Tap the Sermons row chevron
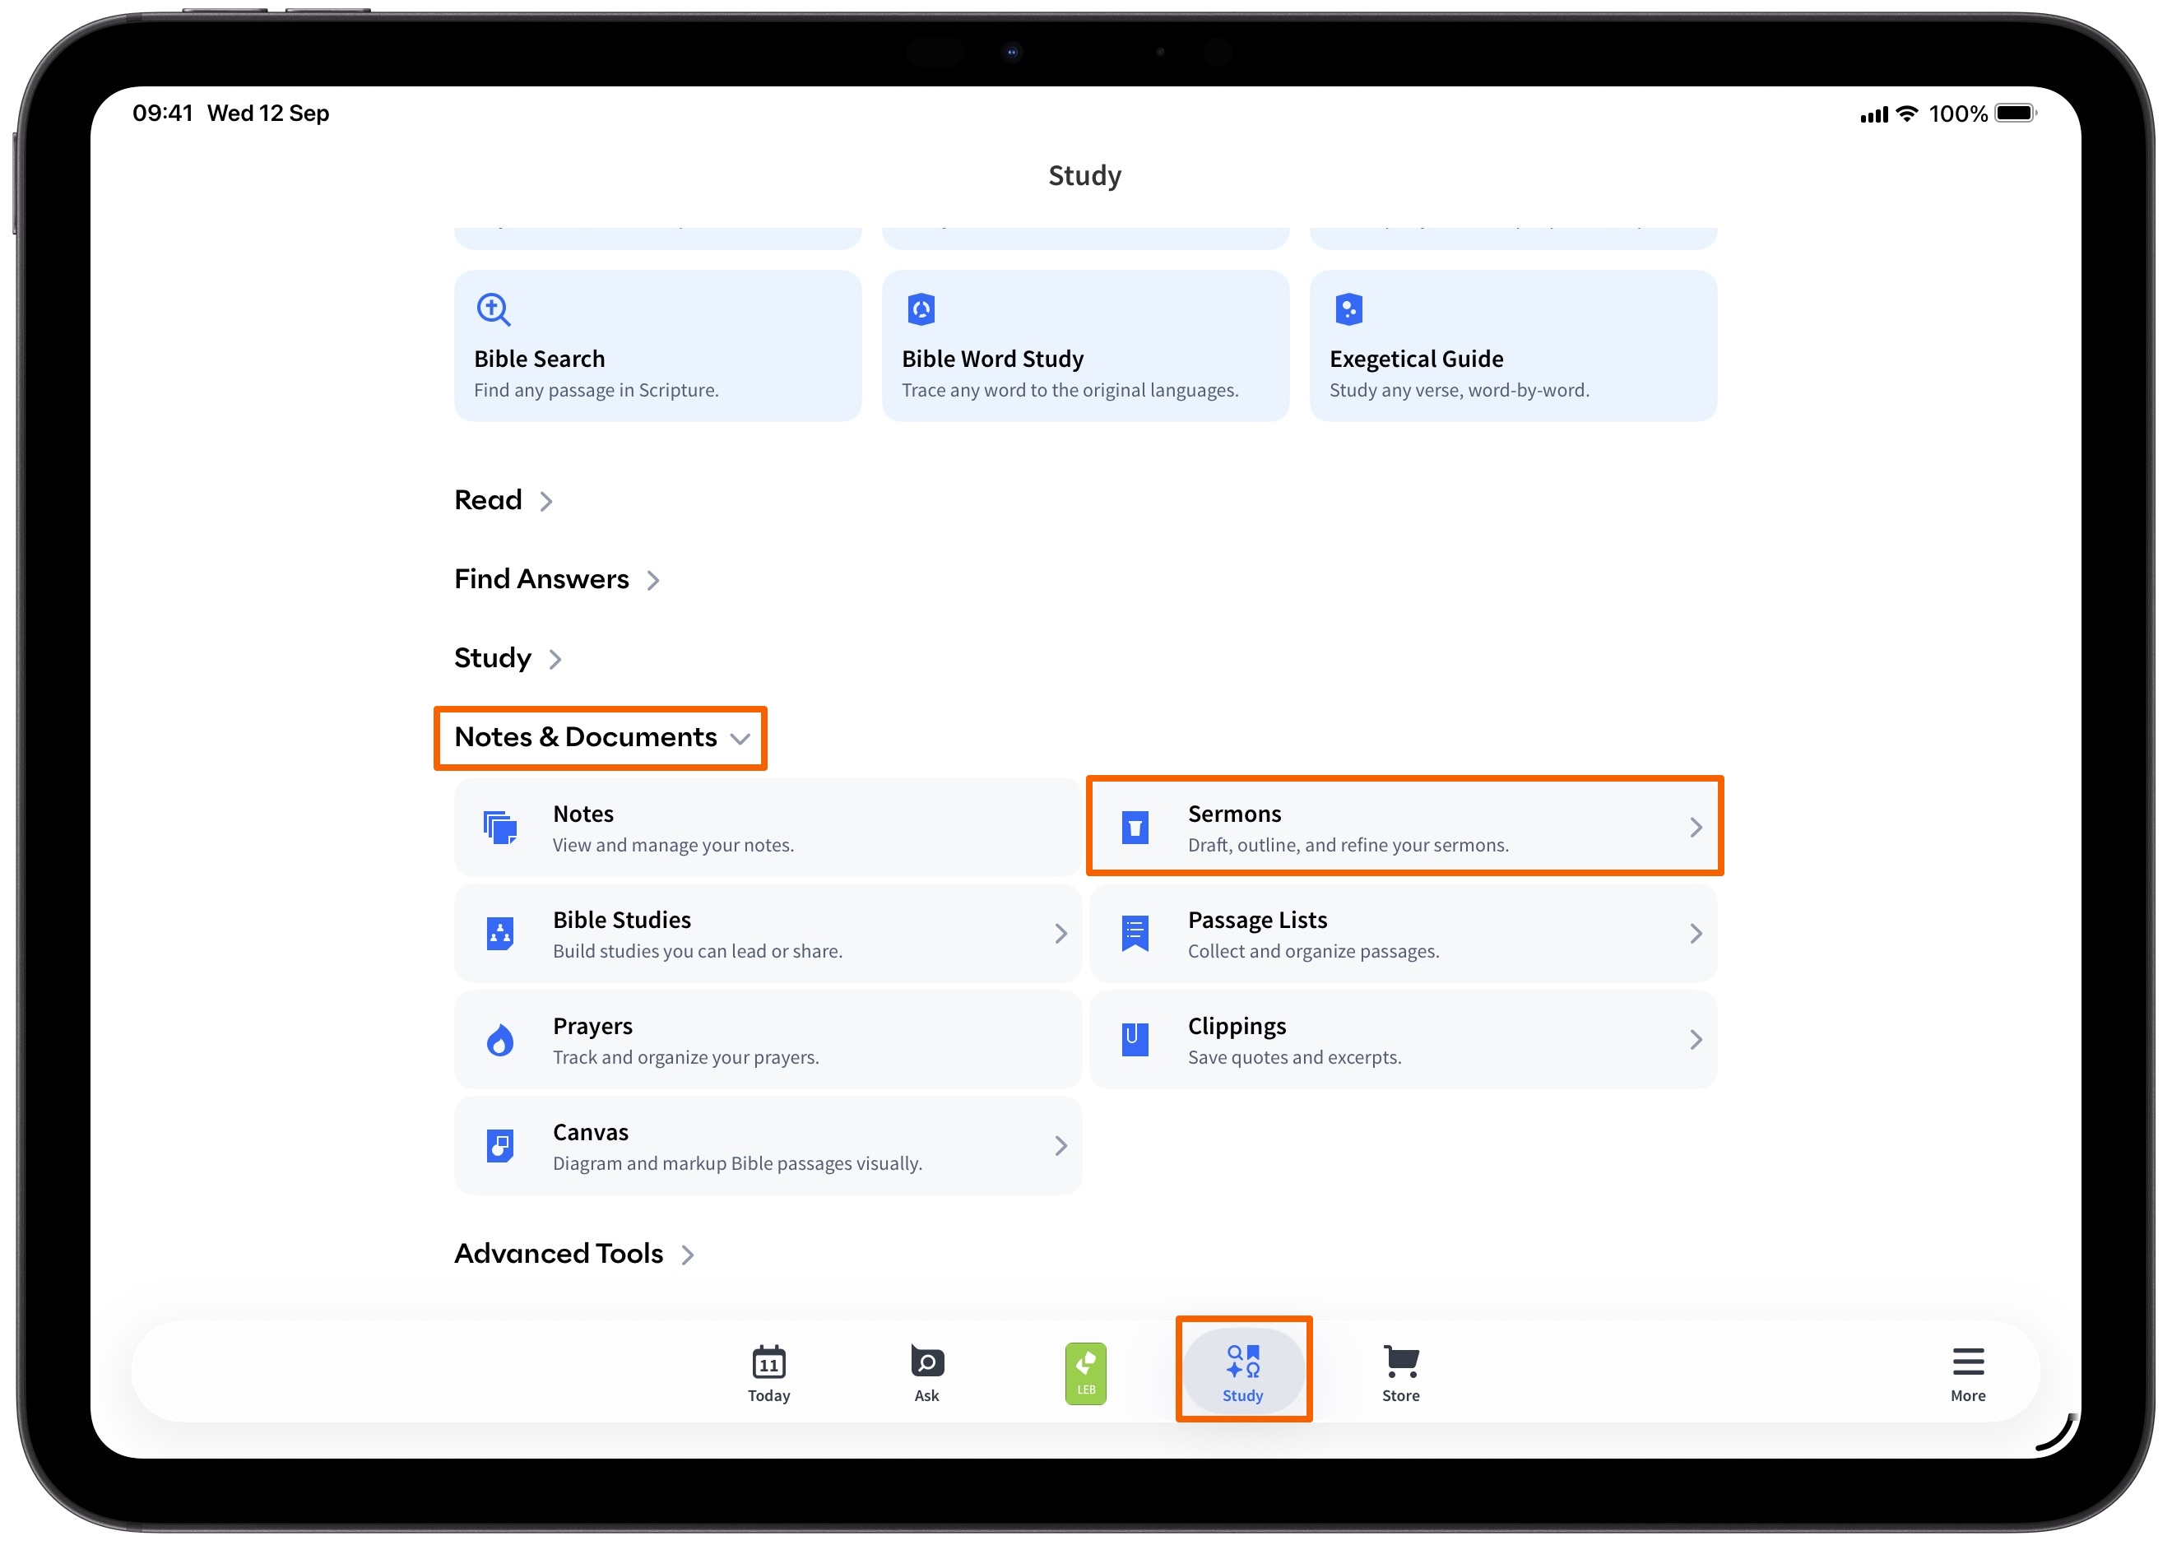The height and width of the screenshot is (1545, 2172). click(1696, 827)
